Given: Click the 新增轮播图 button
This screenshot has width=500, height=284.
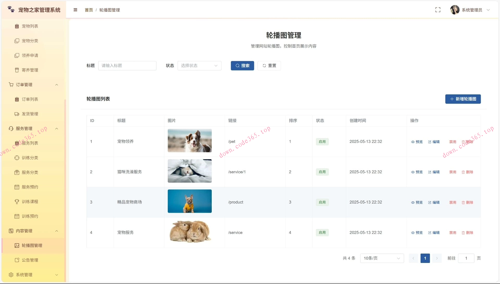Looking at the screenshot, I should [x=463, y=99].
